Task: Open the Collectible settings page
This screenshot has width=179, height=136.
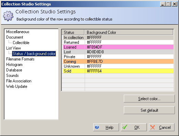Action: coord(21,43)
